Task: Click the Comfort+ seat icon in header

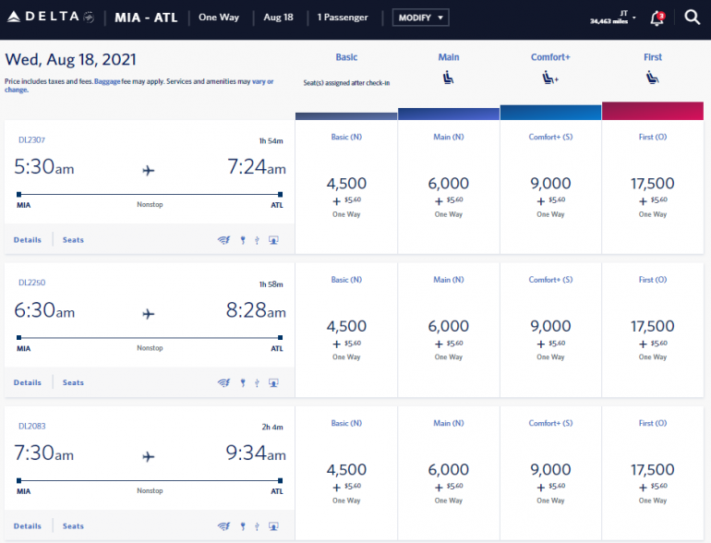Action: click(550, 78)
